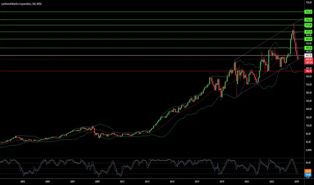Click the 2009 label on time axis
This screenshot has width=314, height=185.
[x=97, y=182]
